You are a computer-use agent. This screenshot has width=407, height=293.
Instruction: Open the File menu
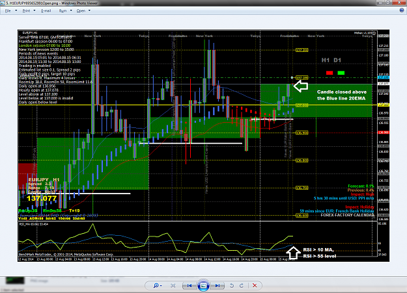point(10,10)
